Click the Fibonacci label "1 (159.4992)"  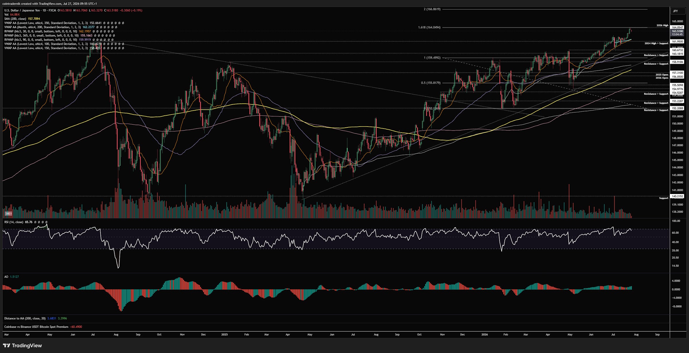pyautogui.click(x=432, y=58)
